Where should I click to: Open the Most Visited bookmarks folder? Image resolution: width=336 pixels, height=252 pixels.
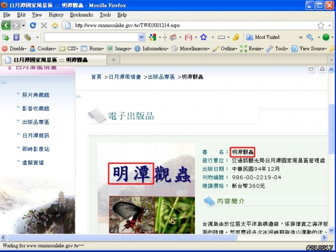point(262,37)
